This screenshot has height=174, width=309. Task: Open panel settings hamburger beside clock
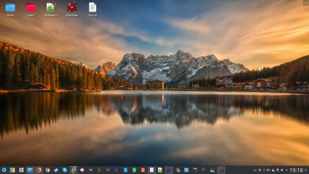point(306,170)
